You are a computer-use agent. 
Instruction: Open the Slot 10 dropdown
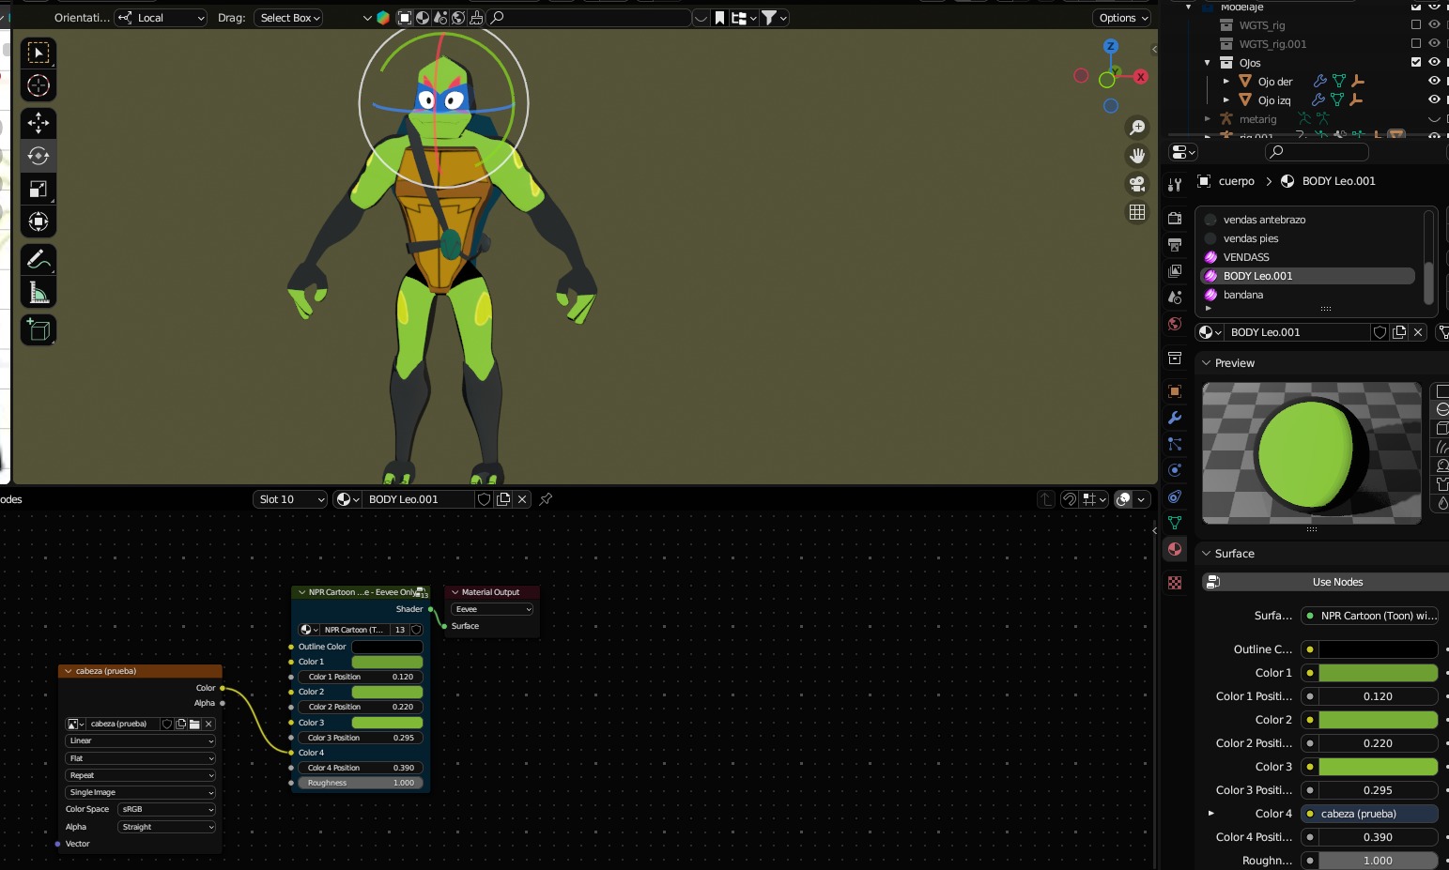click(x=290, y=499)
